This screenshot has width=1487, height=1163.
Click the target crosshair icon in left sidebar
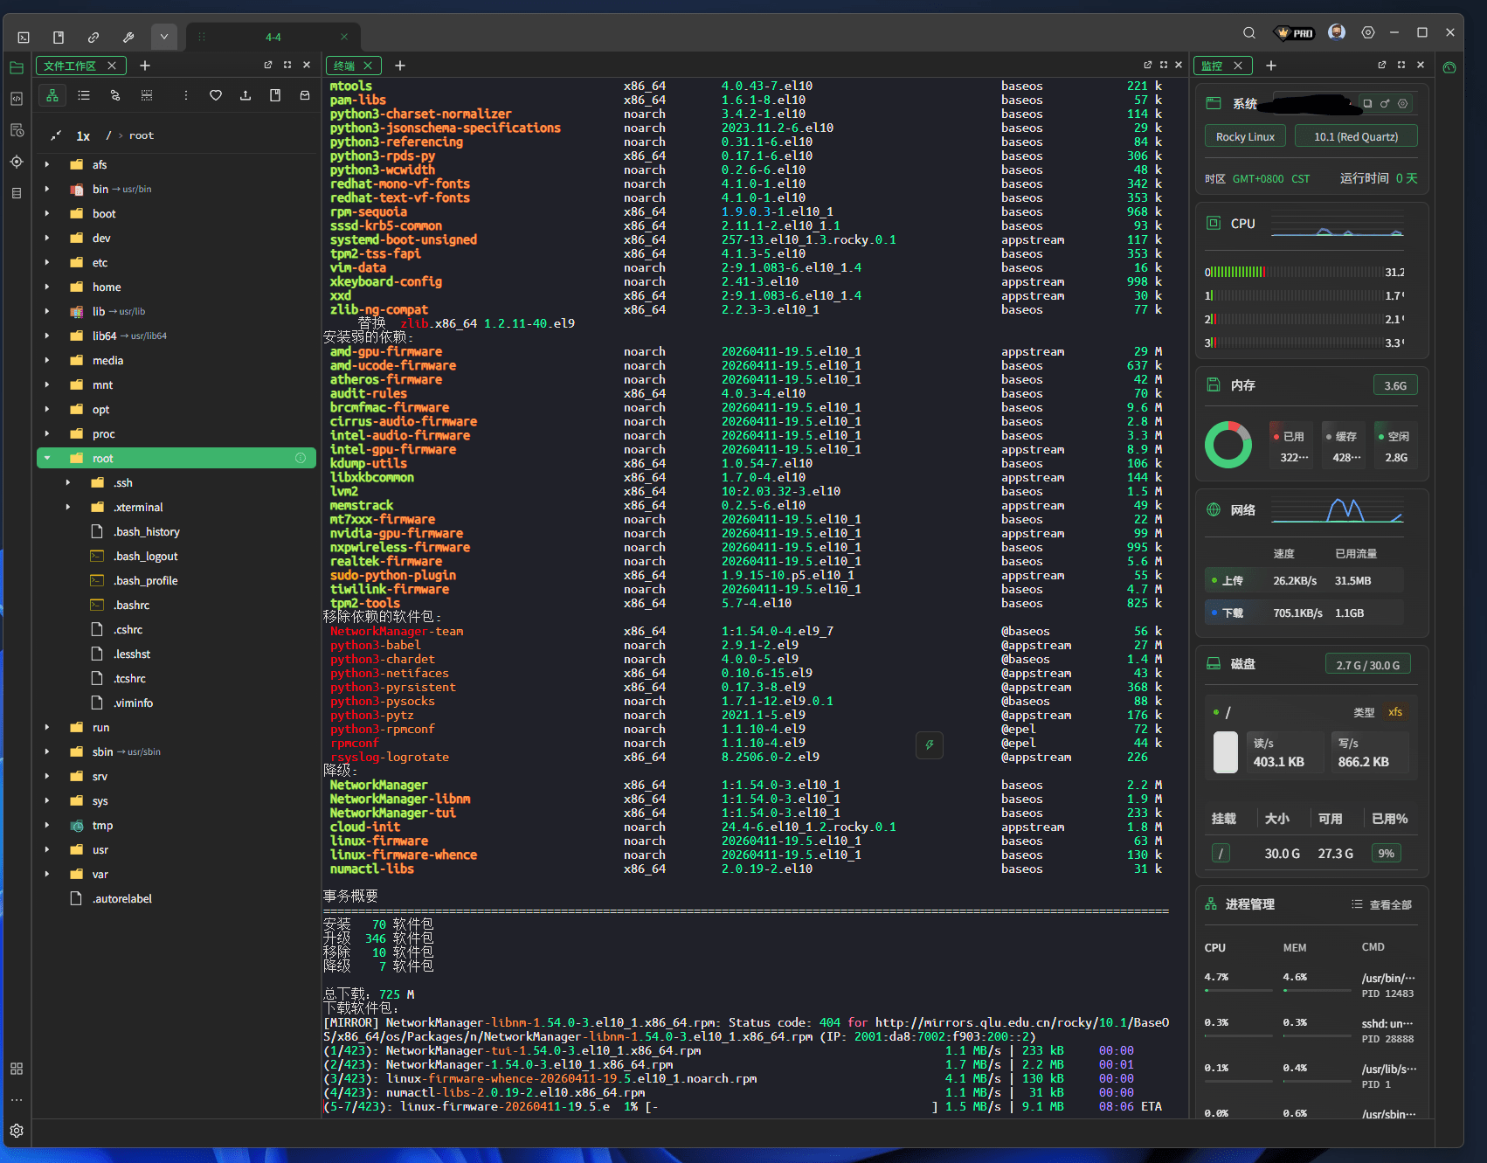(x=16, y=162)
